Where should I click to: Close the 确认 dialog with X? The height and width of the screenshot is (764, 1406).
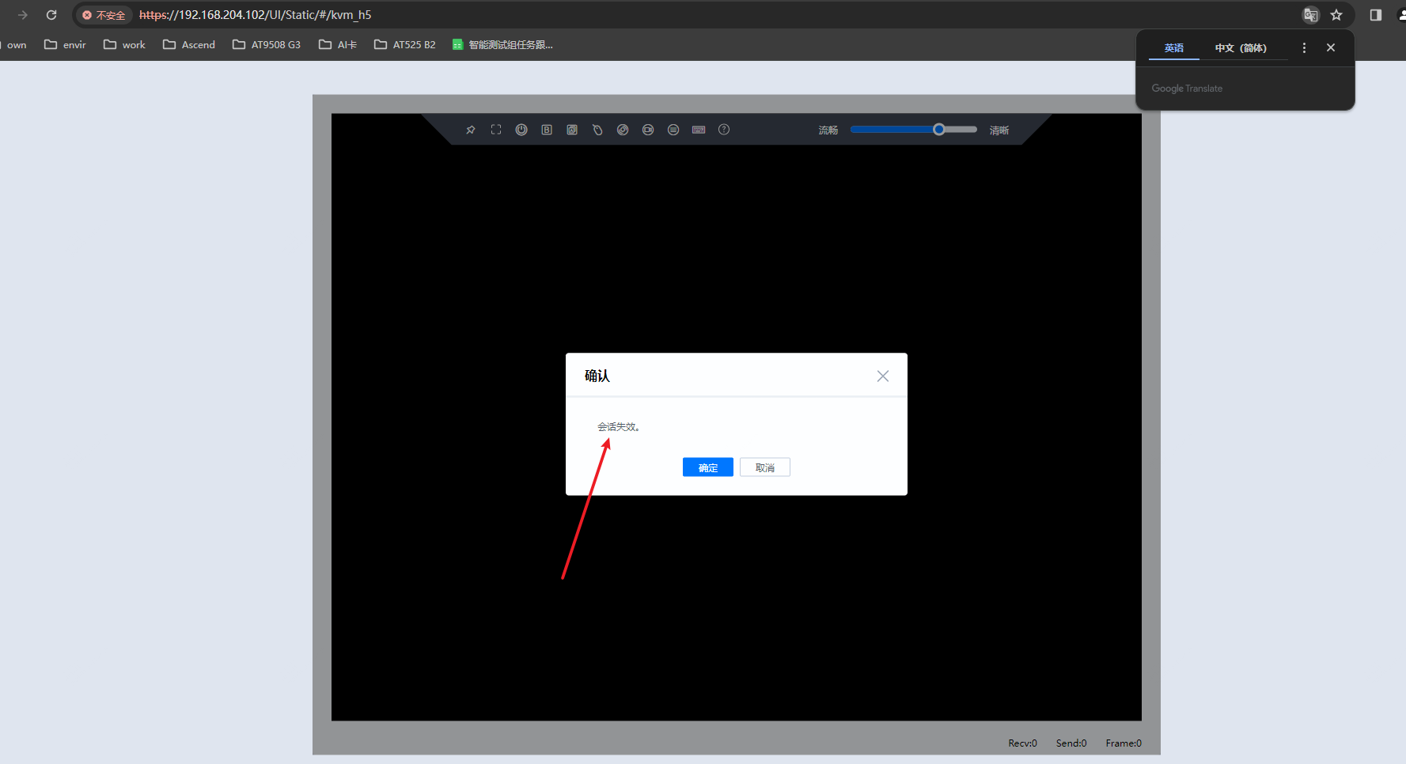click(x=883, y=376)
